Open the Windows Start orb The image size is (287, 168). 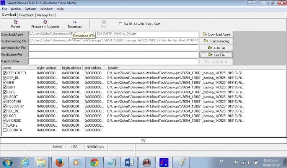coord(8,162)
